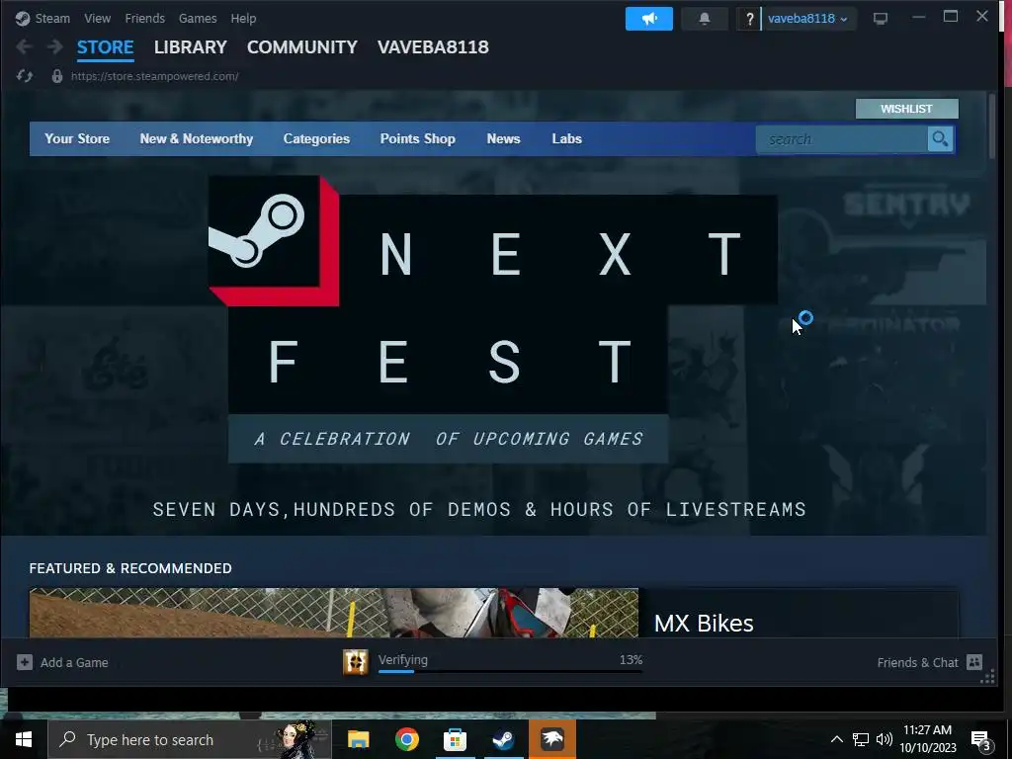Open New & Noteworthy store menu
The height and width of the screenshot is (759, 1012).
click(x=197, y=138)
